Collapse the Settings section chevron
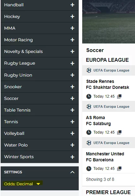 tap(72, 172)
